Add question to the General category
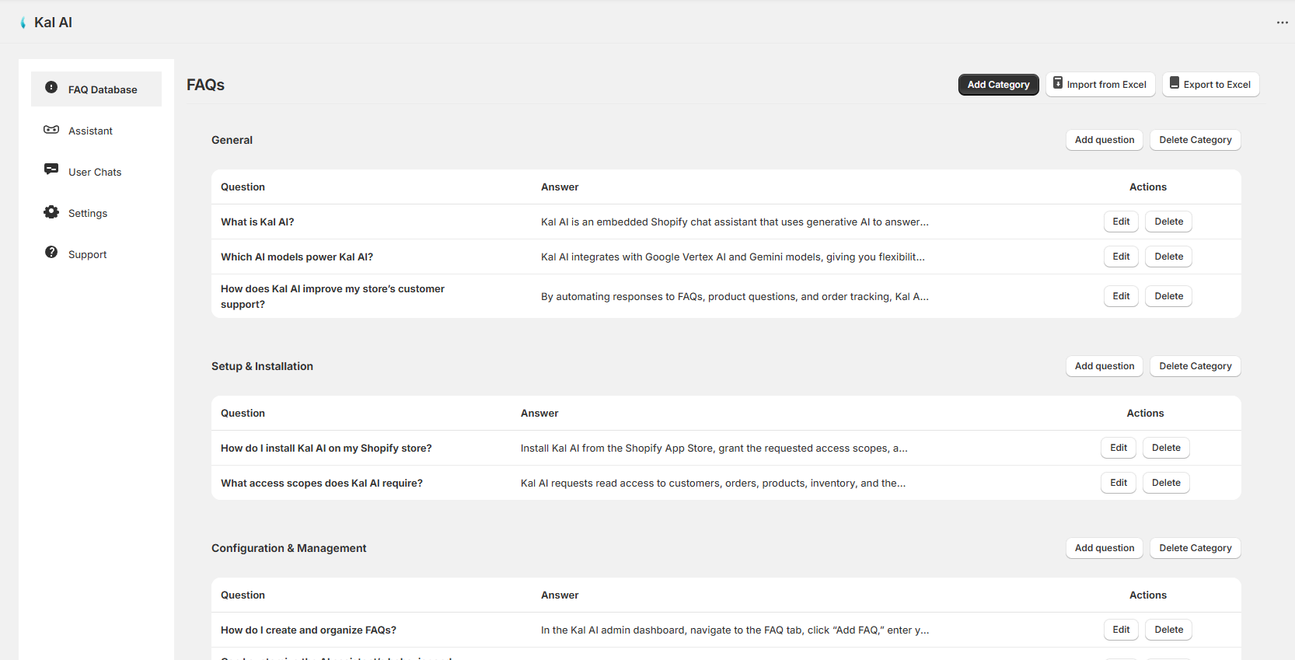Viewport: 1295px width, 660px height. click(x=1104, y=140)
